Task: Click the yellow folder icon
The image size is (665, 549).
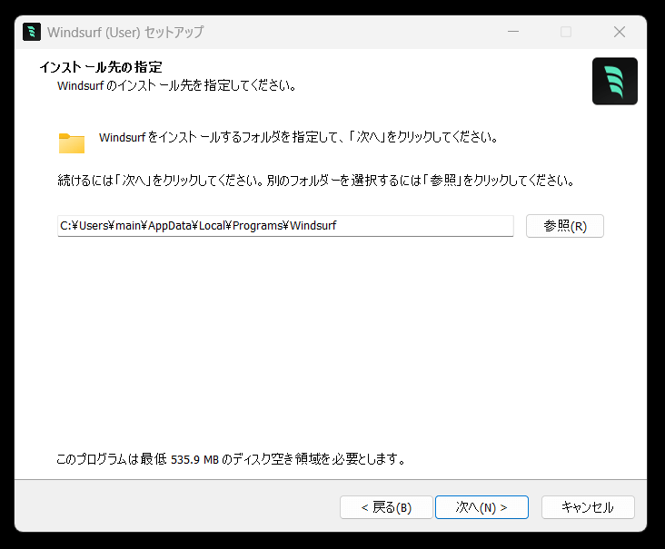Action: tap(72, 142)
